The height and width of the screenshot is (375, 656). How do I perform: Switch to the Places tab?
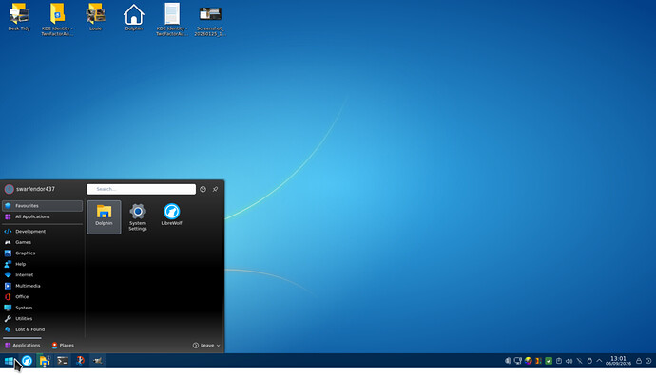point(63,346)
